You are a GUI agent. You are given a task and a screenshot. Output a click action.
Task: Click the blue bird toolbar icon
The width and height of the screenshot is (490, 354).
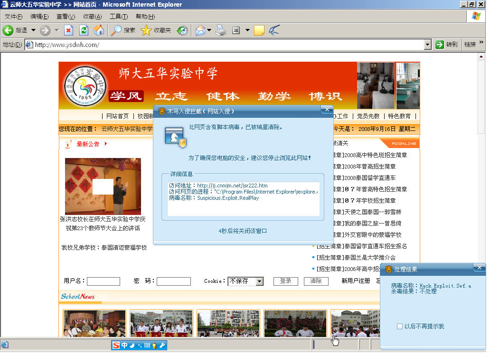pos(274,30)
